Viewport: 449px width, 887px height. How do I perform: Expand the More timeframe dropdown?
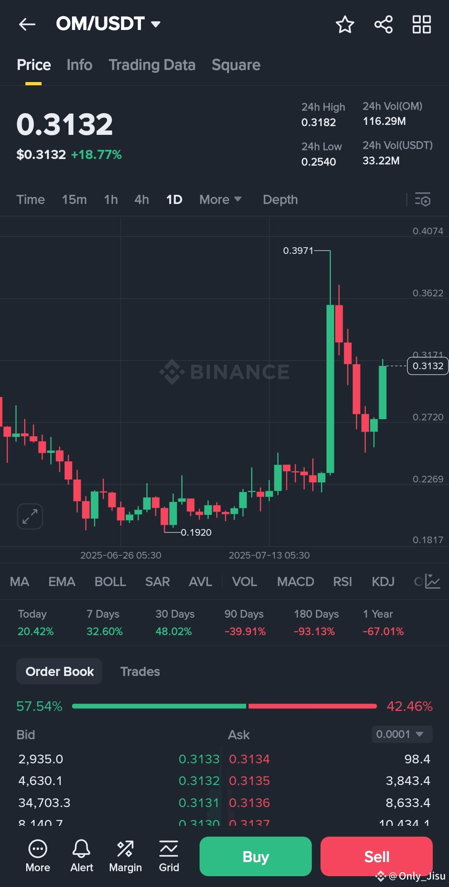click(x=220, y=199)
